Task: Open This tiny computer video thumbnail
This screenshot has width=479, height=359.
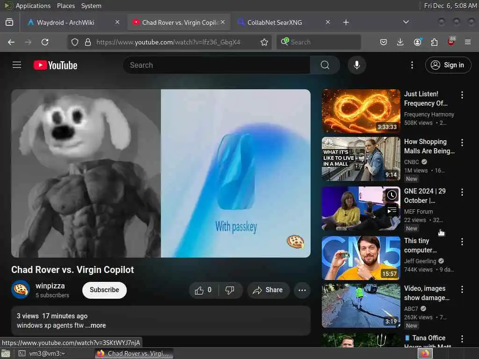Action: point(361,258)
